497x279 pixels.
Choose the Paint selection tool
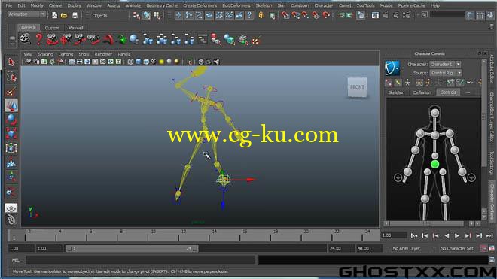11,92
